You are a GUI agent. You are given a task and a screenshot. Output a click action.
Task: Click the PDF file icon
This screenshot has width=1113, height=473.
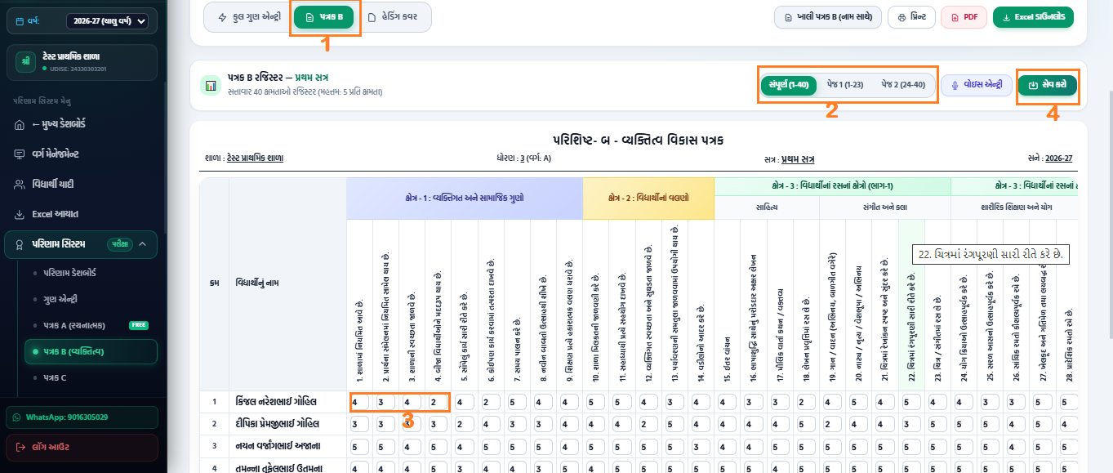tap(954, 17)
